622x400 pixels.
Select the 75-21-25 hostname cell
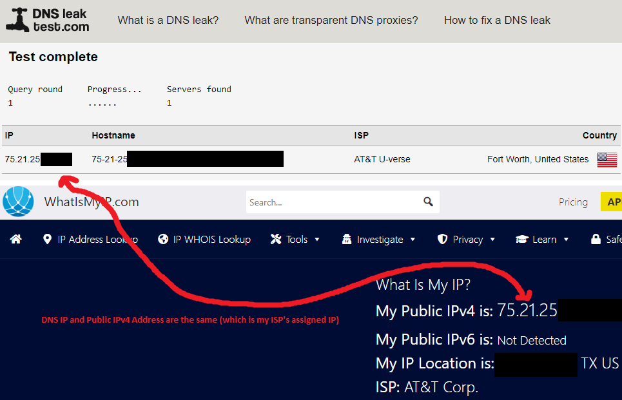tap(110, 159)
